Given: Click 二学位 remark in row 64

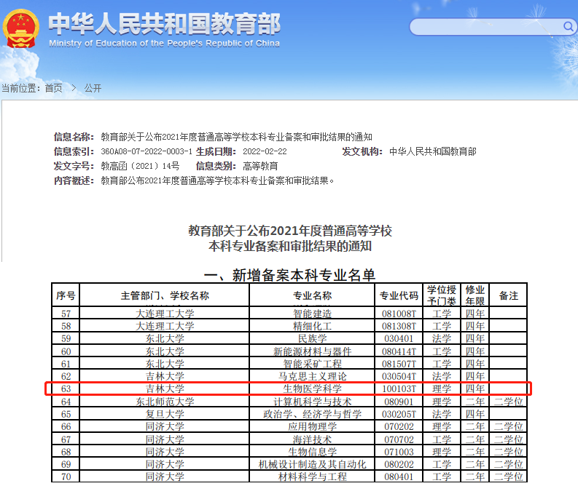Looking at the screenshot, I should pyautogui.click(x=508, y=402).
